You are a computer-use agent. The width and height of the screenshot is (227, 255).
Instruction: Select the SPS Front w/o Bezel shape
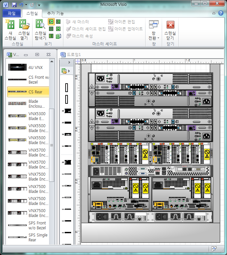pyautogui.click(x=28, y=225)
